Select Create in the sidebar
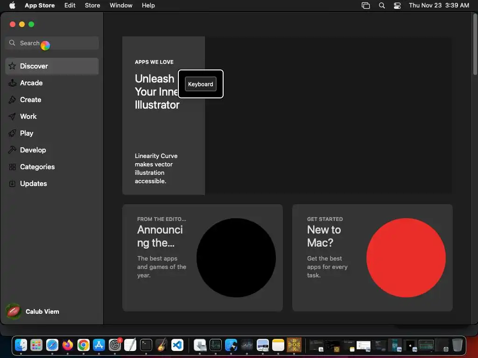The height and width of the screenshot is (358, 478). pyautogui.click(x=52, y=100)
